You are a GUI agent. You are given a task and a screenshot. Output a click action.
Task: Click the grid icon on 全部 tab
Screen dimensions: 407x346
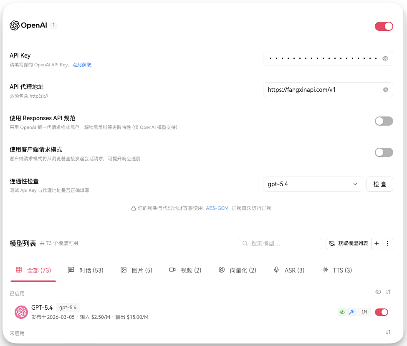pyautogui.click(x=19, y=270)
